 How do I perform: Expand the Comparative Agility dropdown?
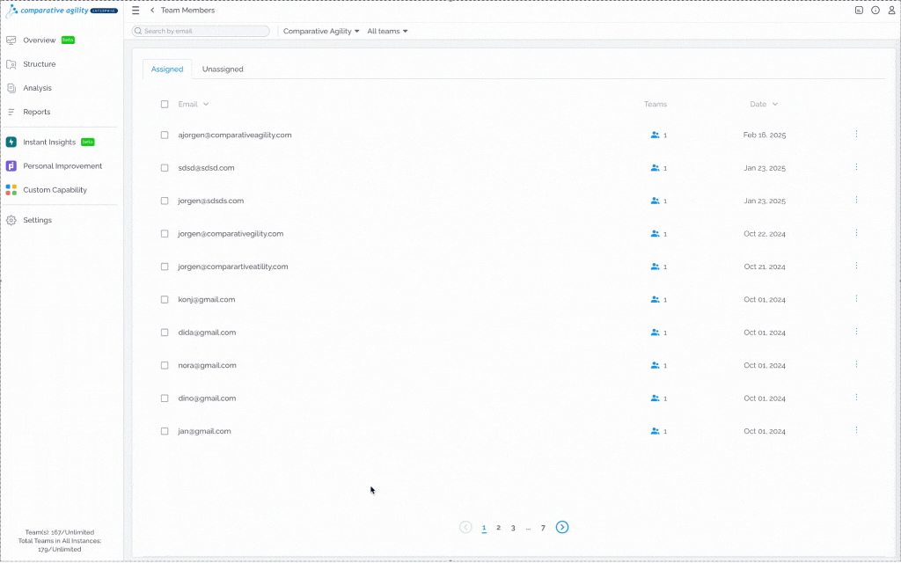pos(321,31)
